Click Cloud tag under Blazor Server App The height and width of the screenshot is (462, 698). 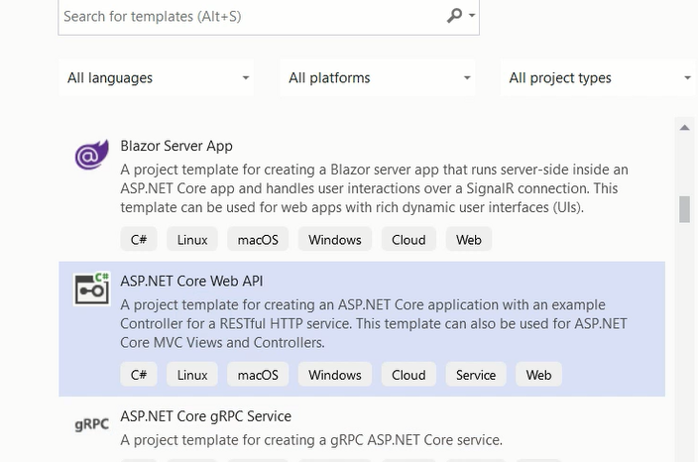(x=408, y=240)
